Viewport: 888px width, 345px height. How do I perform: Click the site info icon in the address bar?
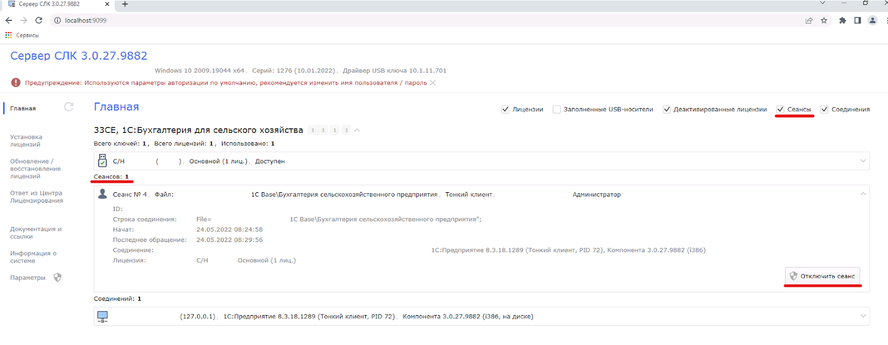click(x=57, y=20)
